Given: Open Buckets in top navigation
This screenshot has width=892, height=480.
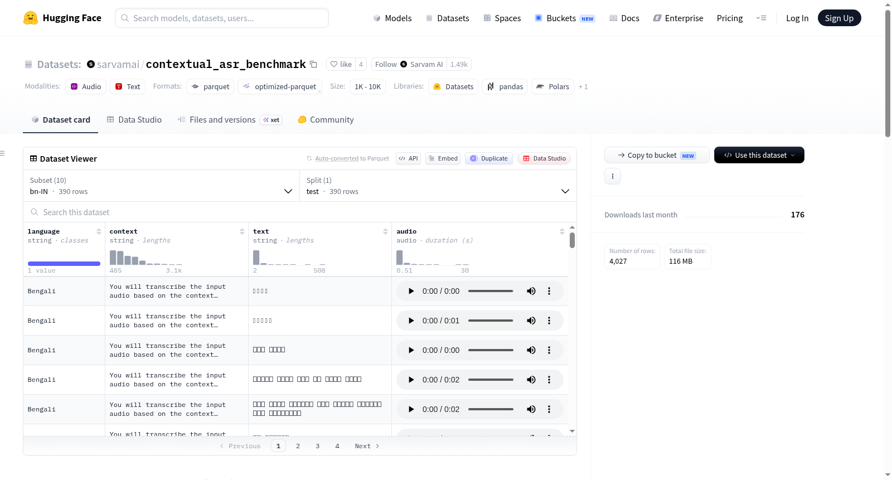Looking at the screenshot, I should (565, 18).
